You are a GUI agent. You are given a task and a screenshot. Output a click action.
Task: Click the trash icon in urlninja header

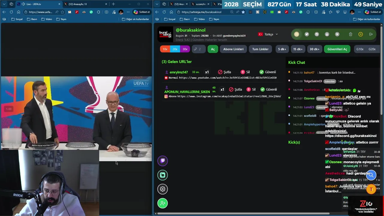pos(350,34)
